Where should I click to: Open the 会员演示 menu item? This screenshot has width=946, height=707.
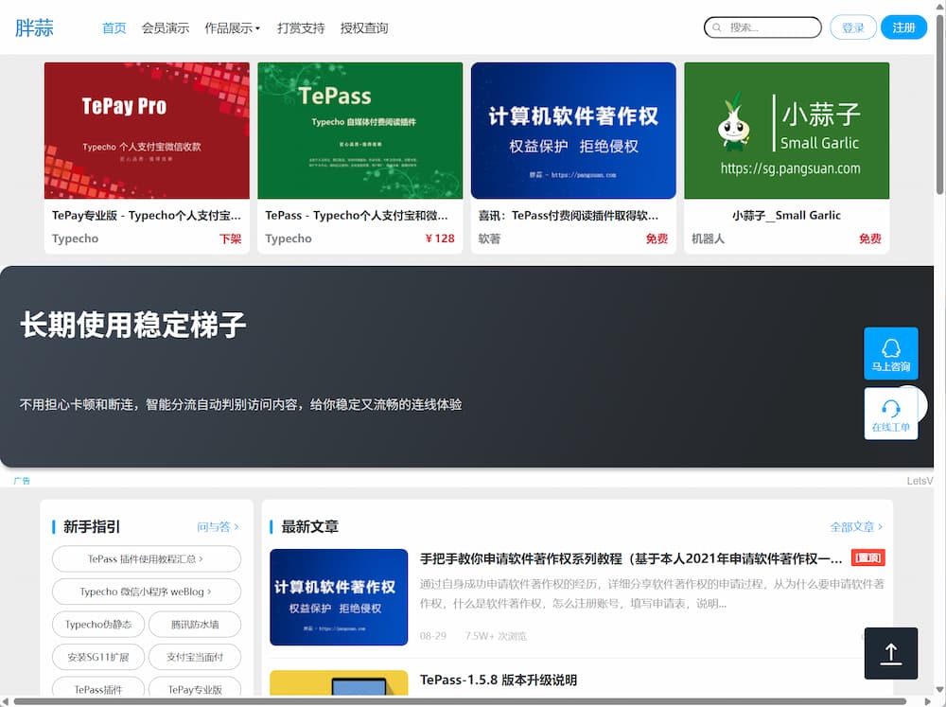tap(165, 28)
